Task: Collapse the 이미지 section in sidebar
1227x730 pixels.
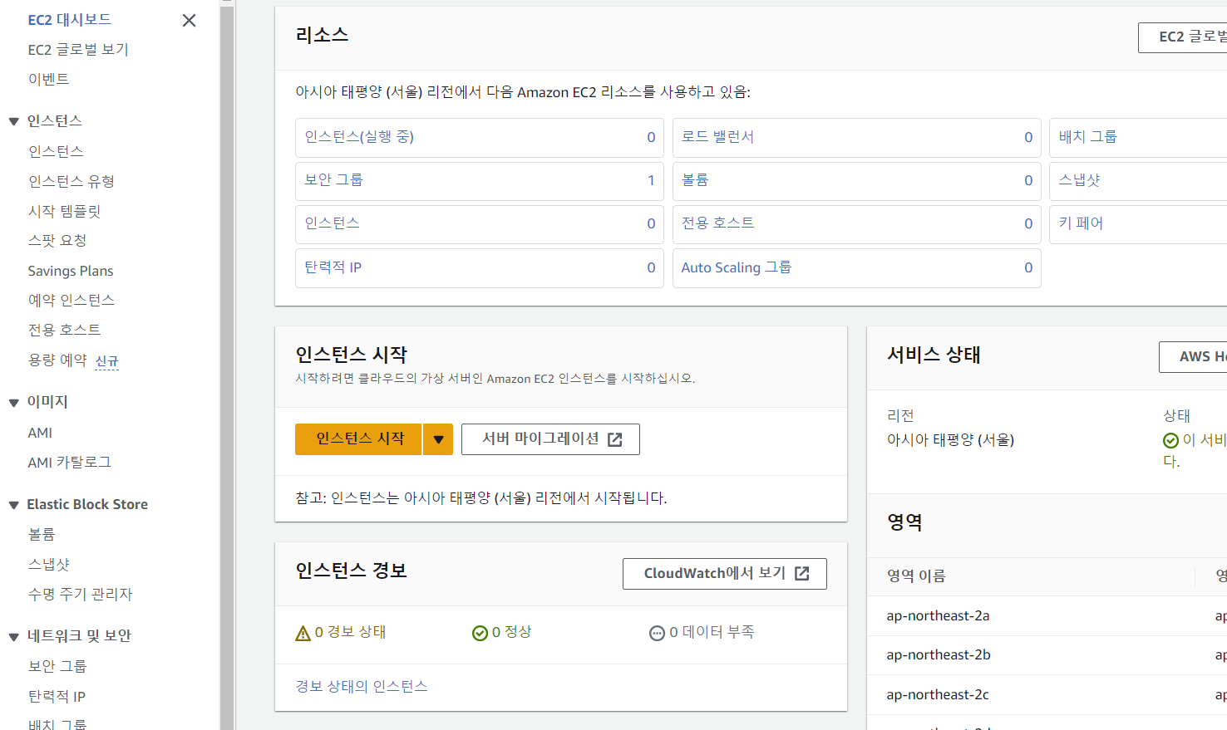Action: point(13,403)
